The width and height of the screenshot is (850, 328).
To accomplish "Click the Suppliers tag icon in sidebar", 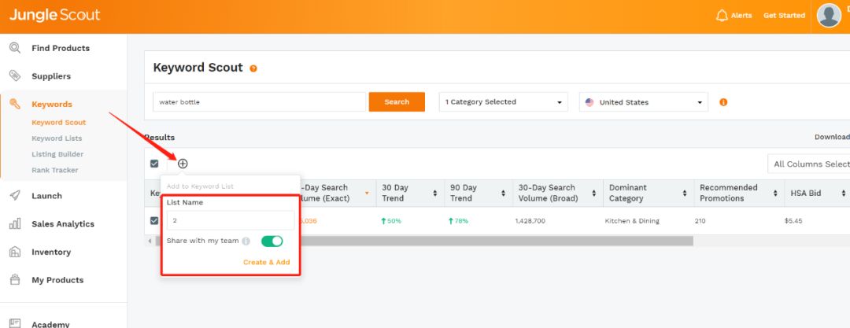I will pos(15,76).
